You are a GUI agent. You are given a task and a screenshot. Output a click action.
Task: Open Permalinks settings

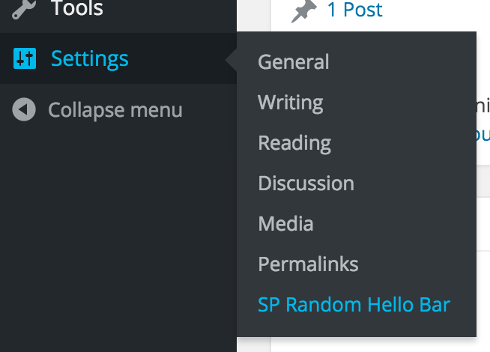coord(308,264)
